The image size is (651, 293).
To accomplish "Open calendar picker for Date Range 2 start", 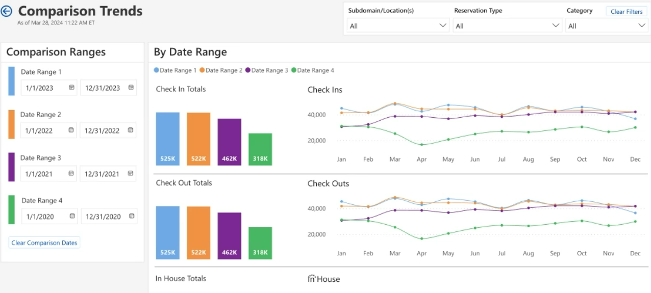I will point(71,130).
